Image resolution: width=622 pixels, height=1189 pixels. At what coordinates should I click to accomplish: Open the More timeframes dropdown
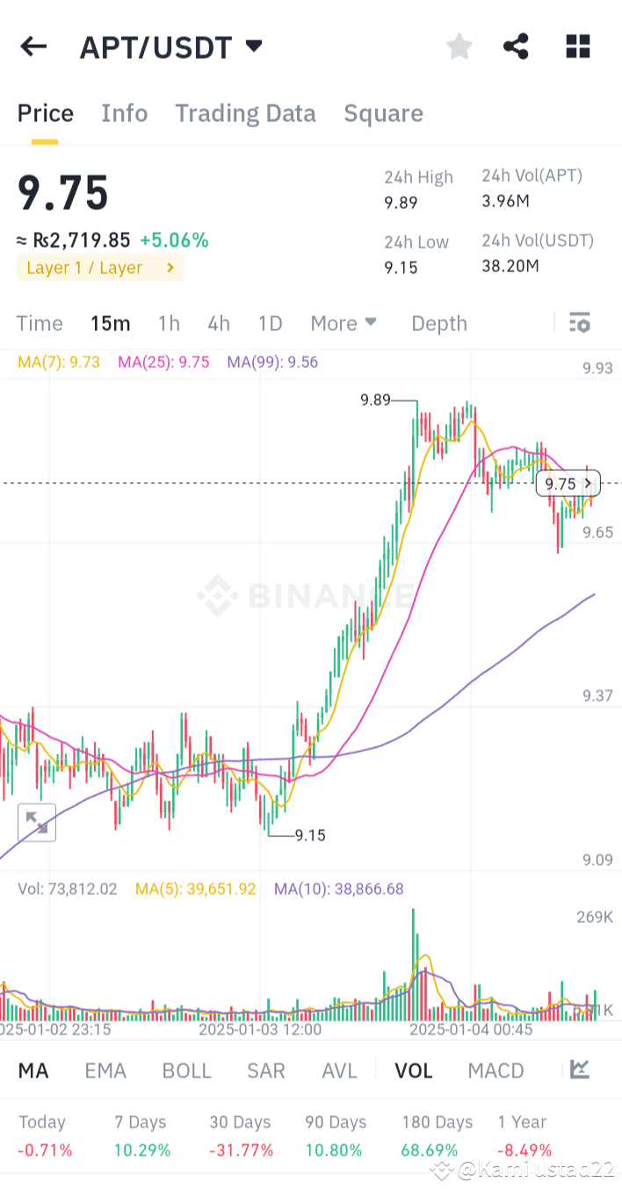tap(344, 323)
